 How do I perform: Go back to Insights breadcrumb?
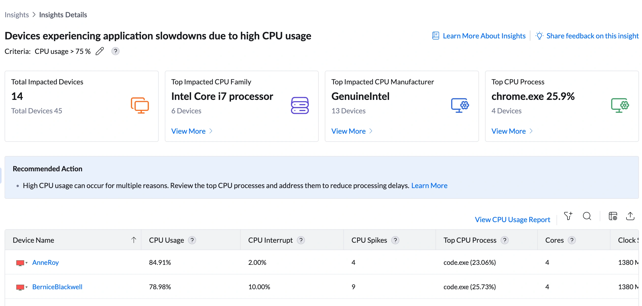(x=17, y=15)
